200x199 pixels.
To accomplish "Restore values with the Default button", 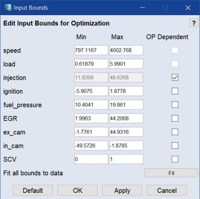I will (x=33, y=190).
